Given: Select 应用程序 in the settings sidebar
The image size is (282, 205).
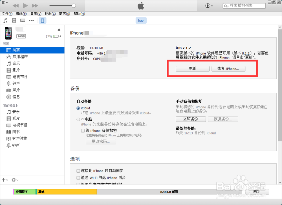Looking at the screenshot, I should coord(32,57).
